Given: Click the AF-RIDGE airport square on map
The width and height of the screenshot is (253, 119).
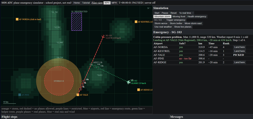Looking at the screenshot, I should (x=138, y=90).
